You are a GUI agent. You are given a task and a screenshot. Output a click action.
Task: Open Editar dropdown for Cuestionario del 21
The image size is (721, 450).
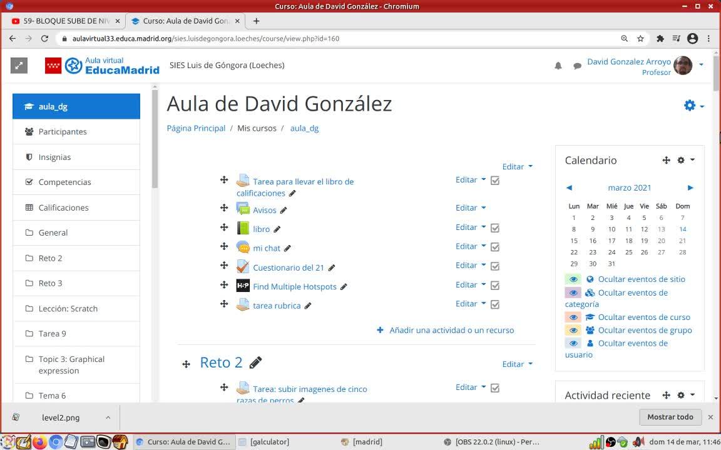(x=471, y=265)
